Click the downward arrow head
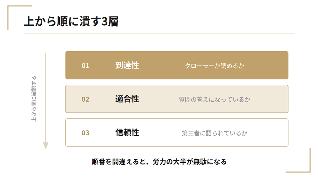The width and height of the screenshot is (318, 178). 46,146
